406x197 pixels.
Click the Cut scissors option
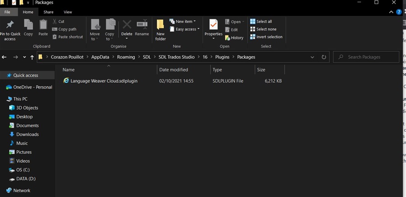point(59,22)
